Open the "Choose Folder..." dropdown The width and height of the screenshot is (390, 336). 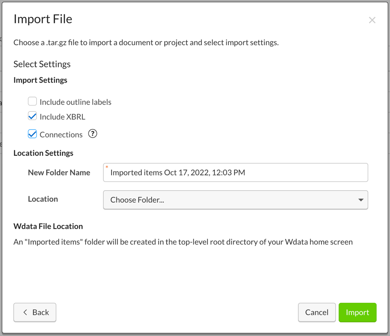pos(236,200)
